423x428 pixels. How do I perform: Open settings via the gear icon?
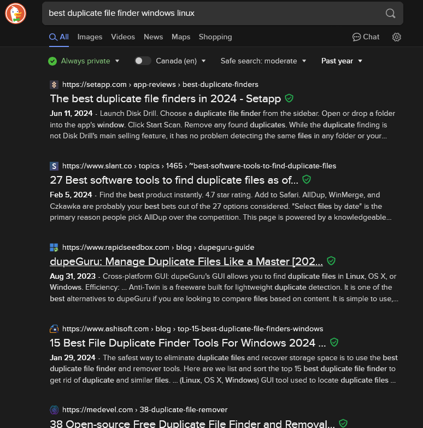397,37
